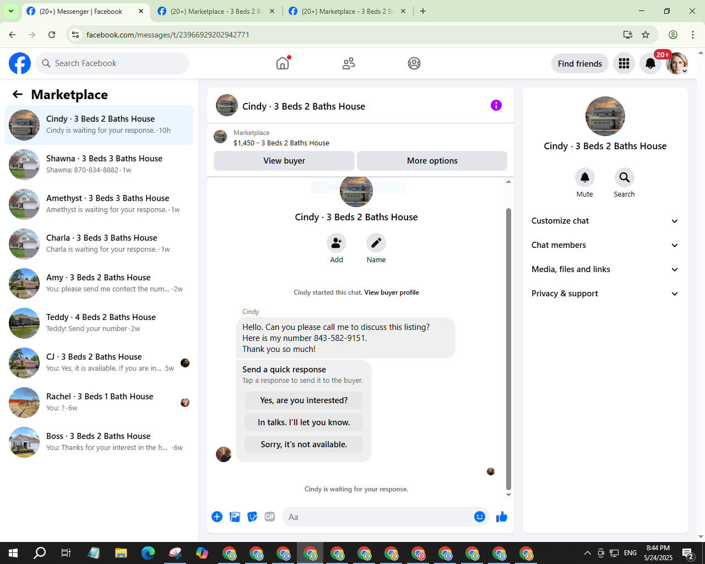705x564 pixels.
Task: Open Microsoft Edge from taskbar
Action: point(148,553)
